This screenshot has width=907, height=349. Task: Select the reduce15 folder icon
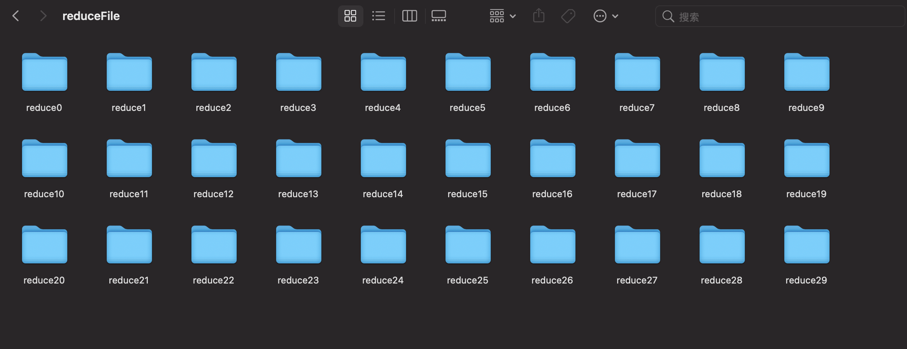[468, 158]
